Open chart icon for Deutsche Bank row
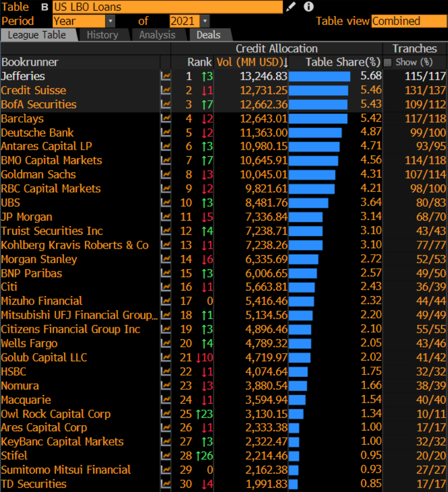The image size is (448, 492). click(x=166, y=132)
